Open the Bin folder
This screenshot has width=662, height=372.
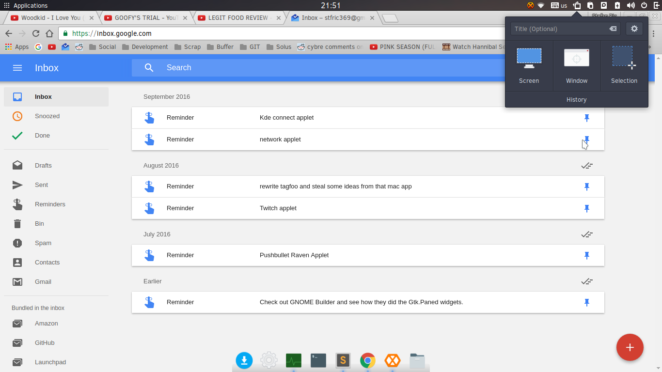(x=56, y=224)
